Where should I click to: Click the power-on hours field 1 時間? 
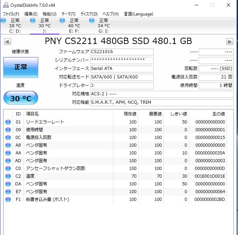pyautogui.click(x=216, y=86)
